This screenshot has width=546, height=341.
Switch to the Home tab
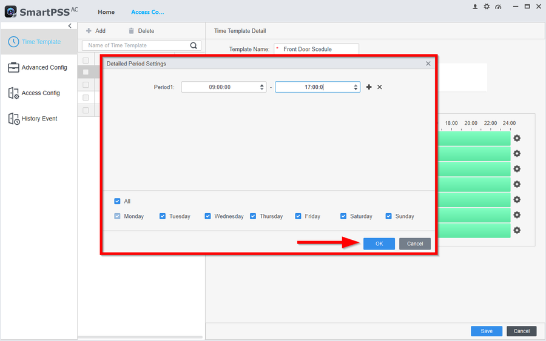click(x=106, y=12)
